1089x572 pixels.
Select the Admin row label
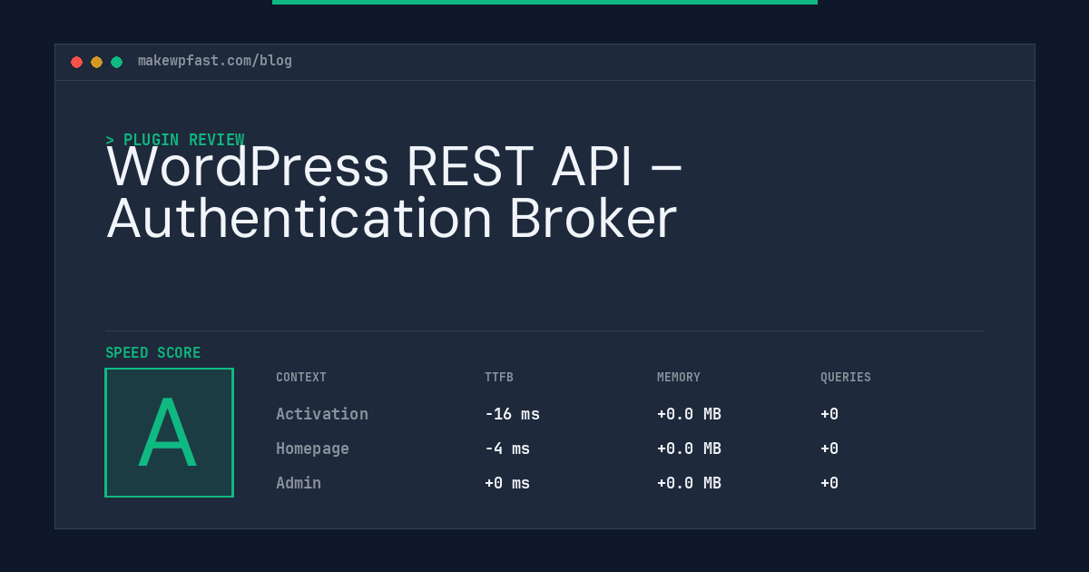pyautogui.click(x=299, y=483)
